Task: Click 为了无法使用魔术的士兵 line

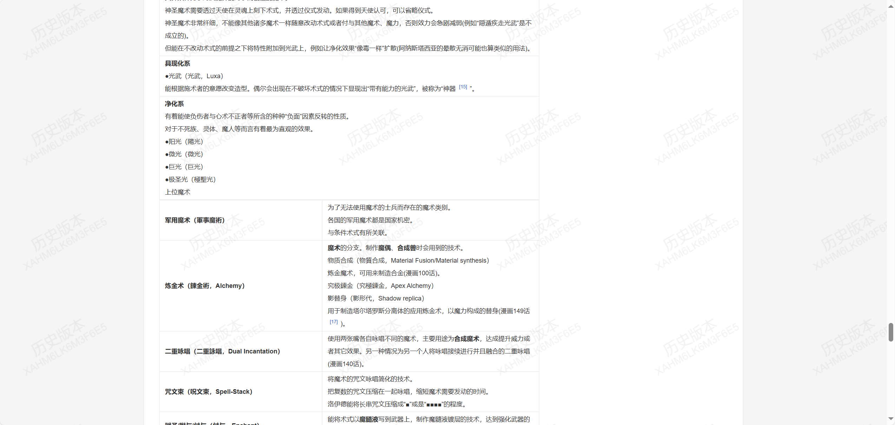Action: [391, 208]
